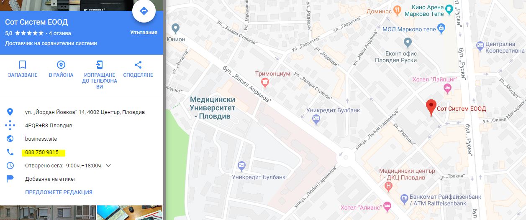Open the bottom-left place photo thumbnail

(48, 212)
